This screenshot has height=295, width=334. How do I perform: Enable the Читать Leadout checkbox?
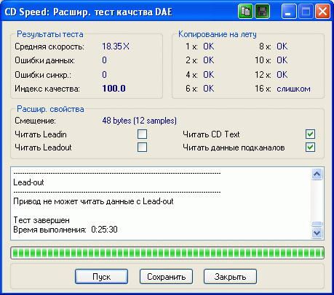click(142, 147)
